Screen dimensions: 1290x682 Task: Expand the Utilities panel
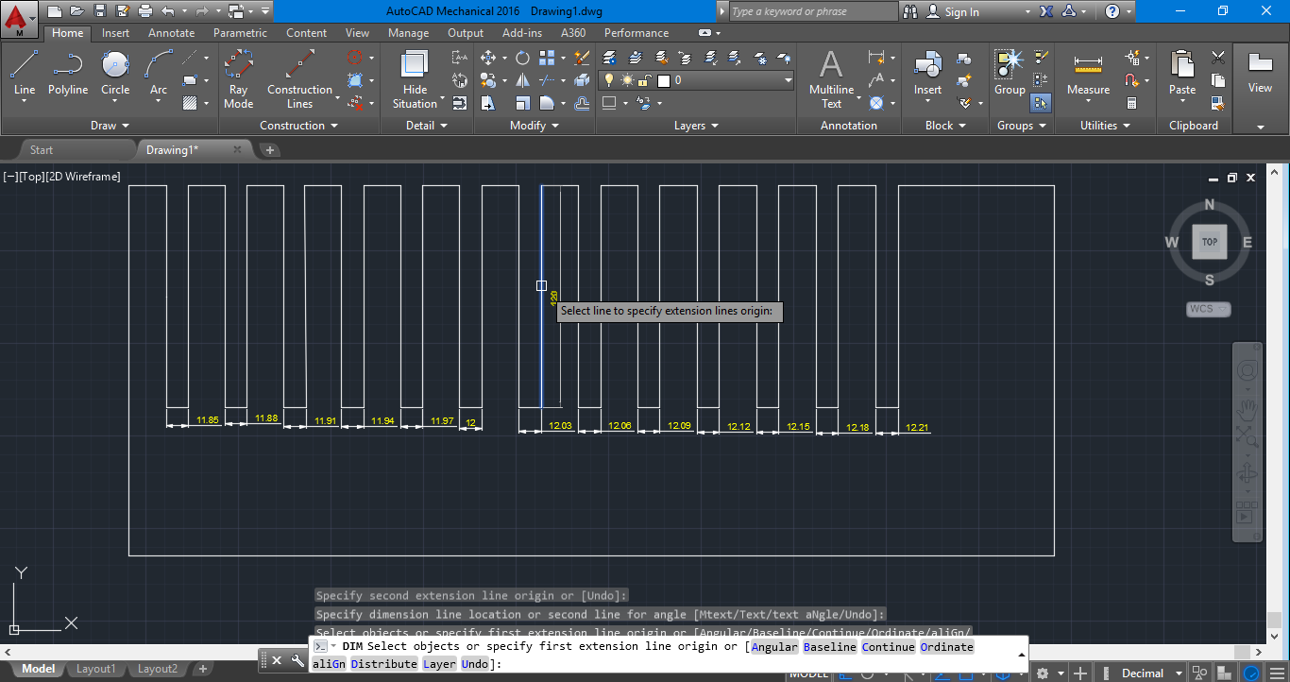[1105, 126]
